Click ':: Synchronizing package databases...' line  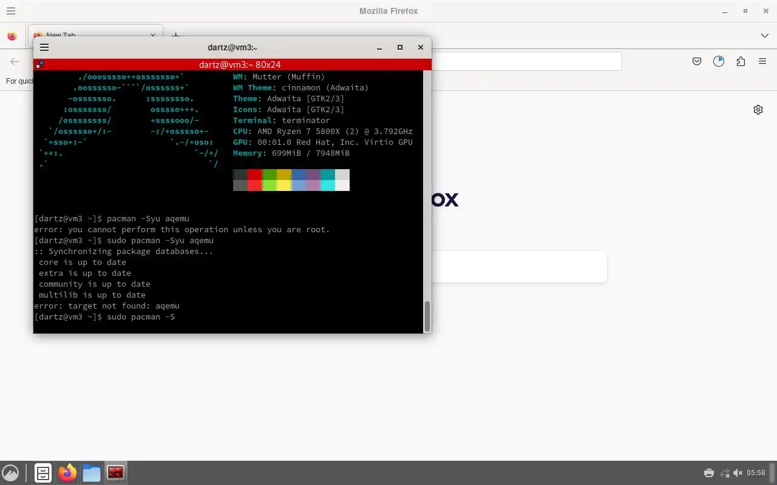pos(124,252)
